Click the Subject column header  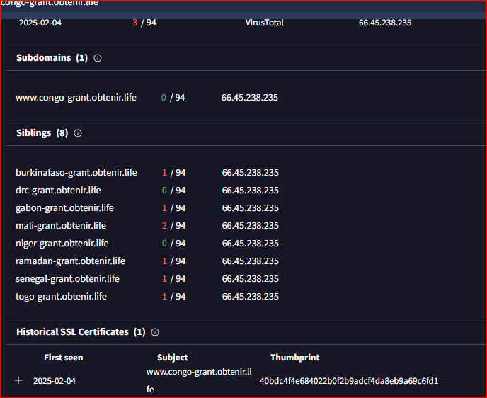click(x=172, y=358)
